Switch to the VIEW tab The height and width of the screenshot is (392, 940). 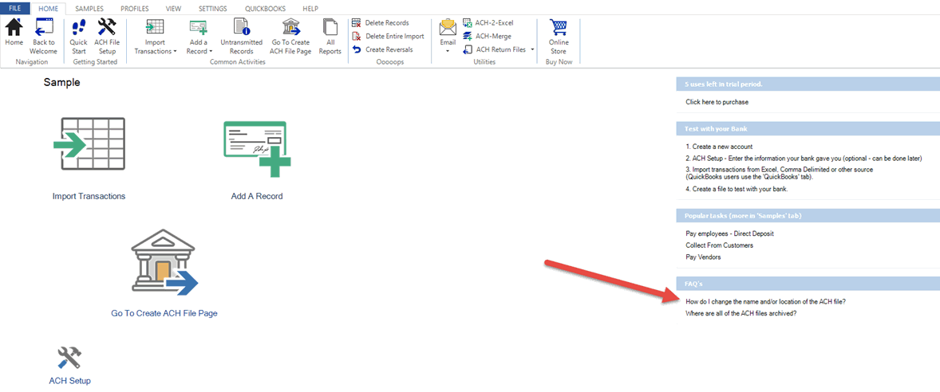coord(174,9)
